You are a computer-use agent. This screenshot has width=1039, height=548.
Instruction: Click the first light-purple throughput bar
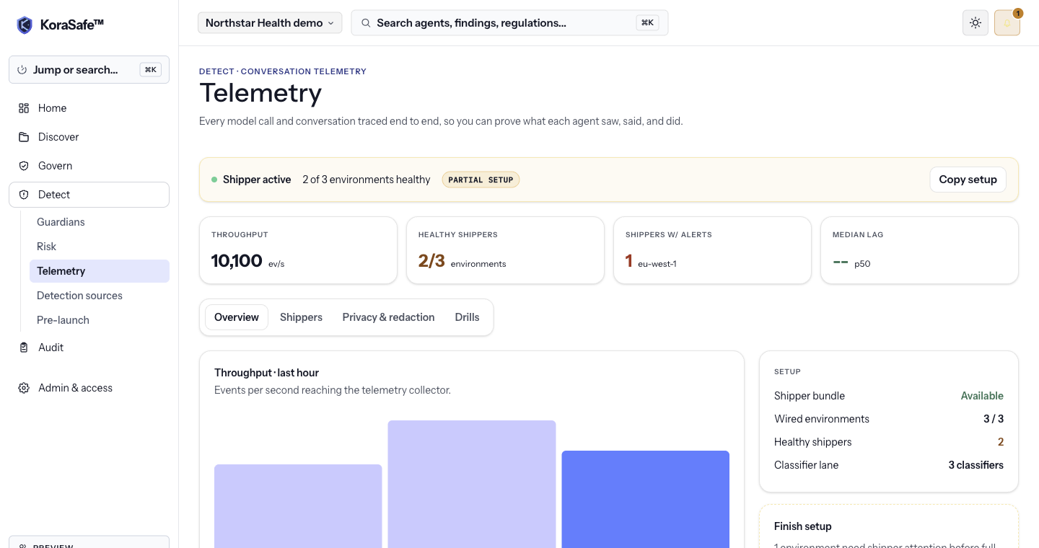[x=298, y=506]
